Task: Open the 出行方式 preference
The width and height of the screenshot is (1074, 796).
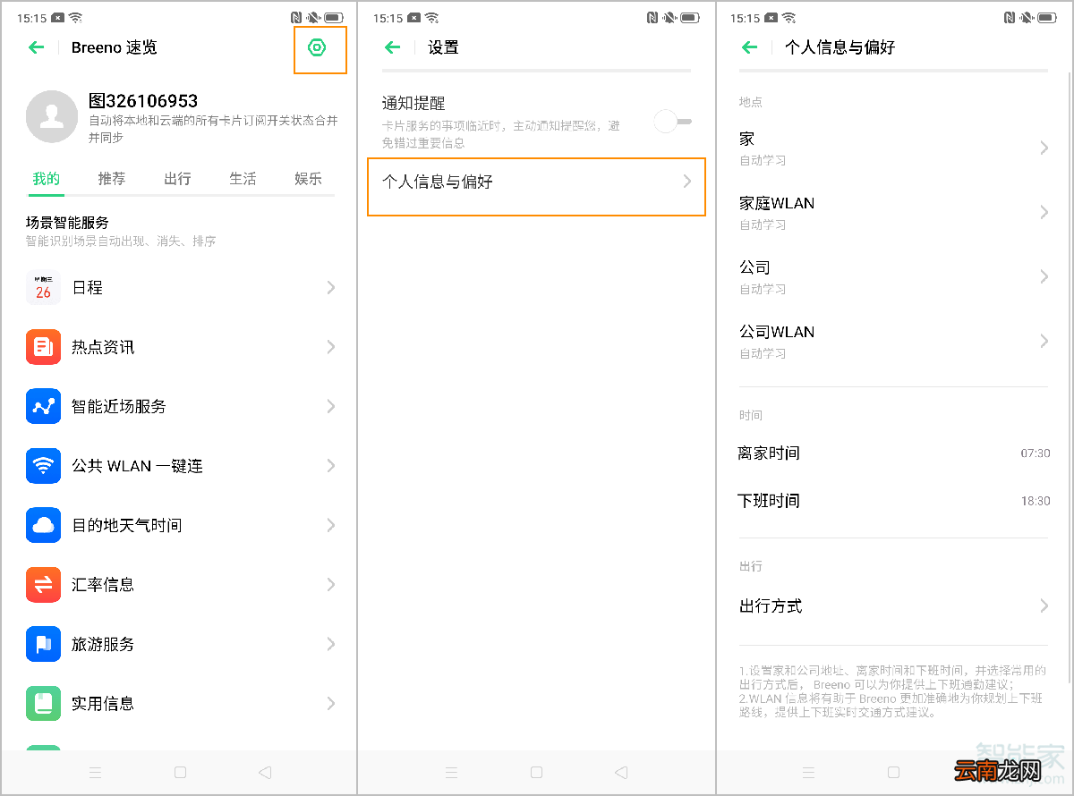Action: [895, 606]
